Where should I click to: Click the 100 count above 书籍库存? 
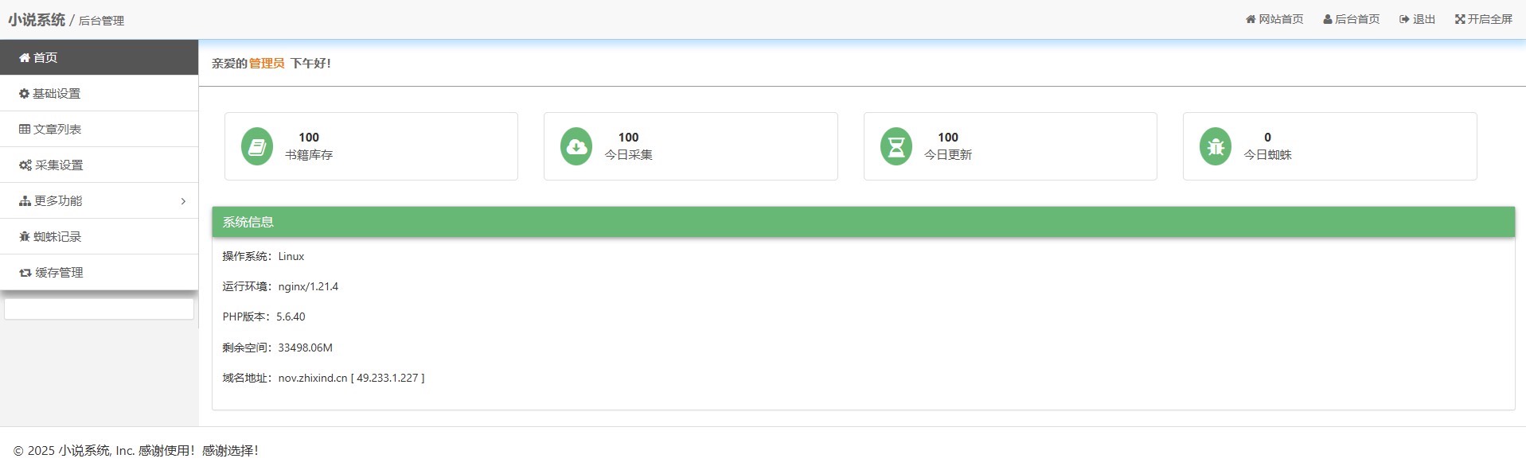pos(309,138)
